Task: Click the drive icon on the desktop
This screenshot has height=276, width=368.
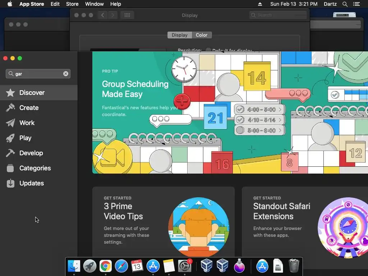Action: [344, 15]
